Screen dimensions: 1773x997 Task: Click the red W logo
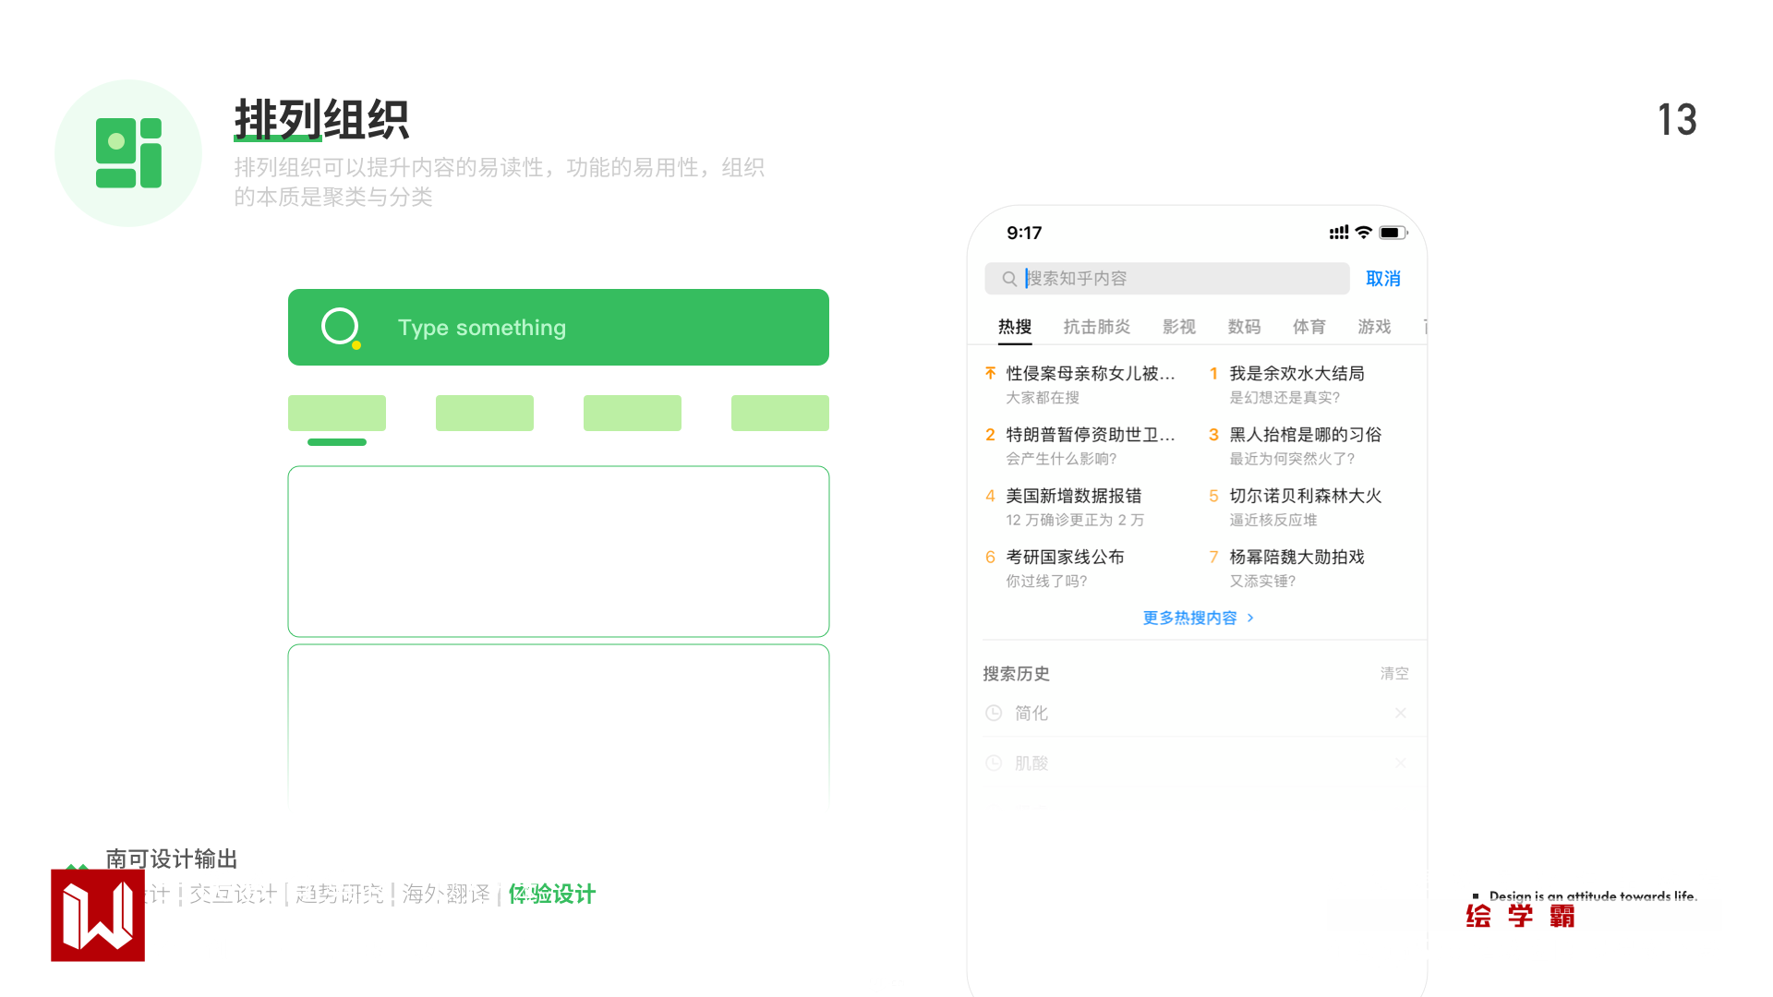[x=98, y=915]
